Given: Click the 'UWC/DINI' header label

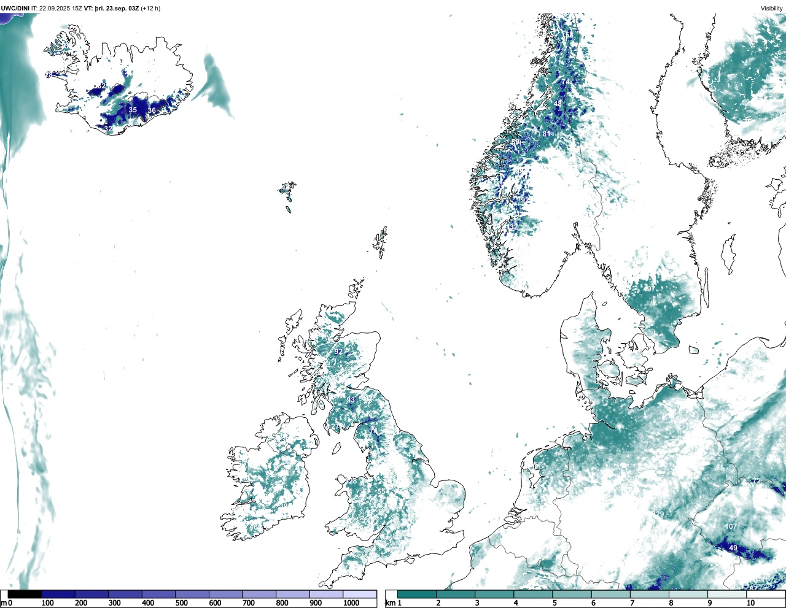Looking at the screenshot, I should (15, 8).
